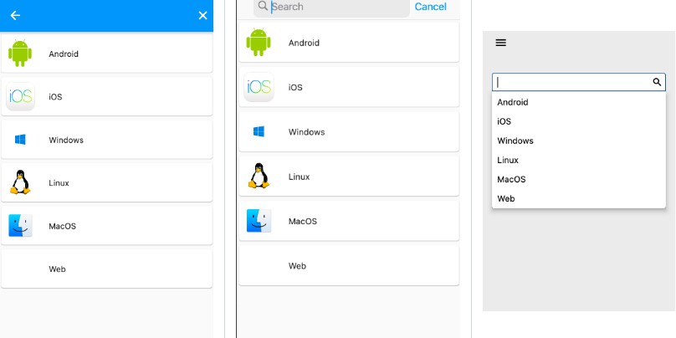Viewport: 676px width, 338px height.
Task: Select the iOS text in the left list
Action: pyautogui.click(x=55, y=97)
